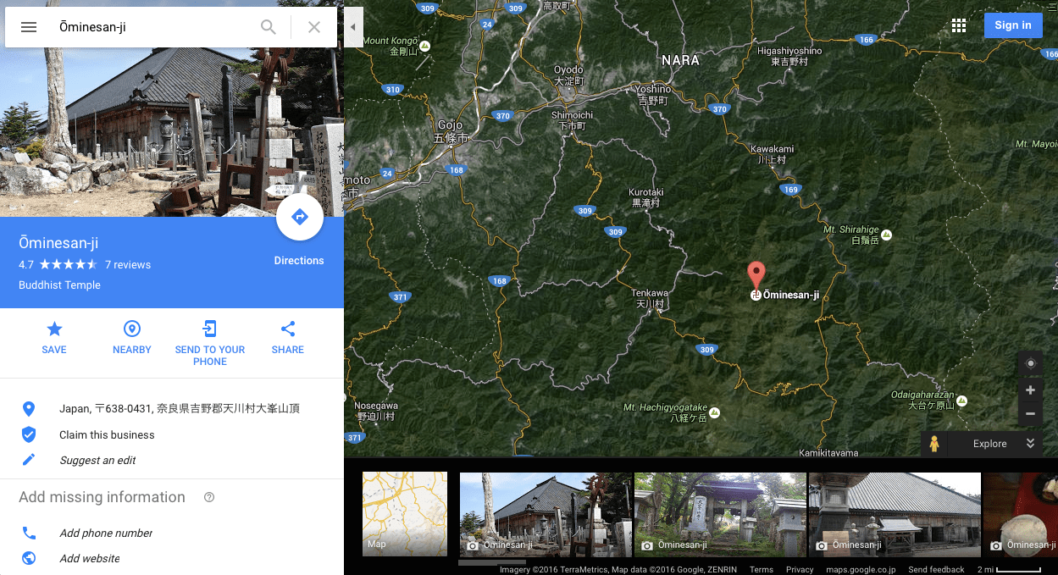Save Ōminesan-ji with the star icon
This screenshot has height=575, width=1058.
pos(54,329)
